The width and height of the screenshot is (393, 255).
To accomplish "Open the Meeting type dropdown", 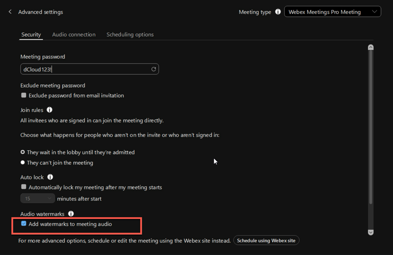I will click(x=332, y=12).
